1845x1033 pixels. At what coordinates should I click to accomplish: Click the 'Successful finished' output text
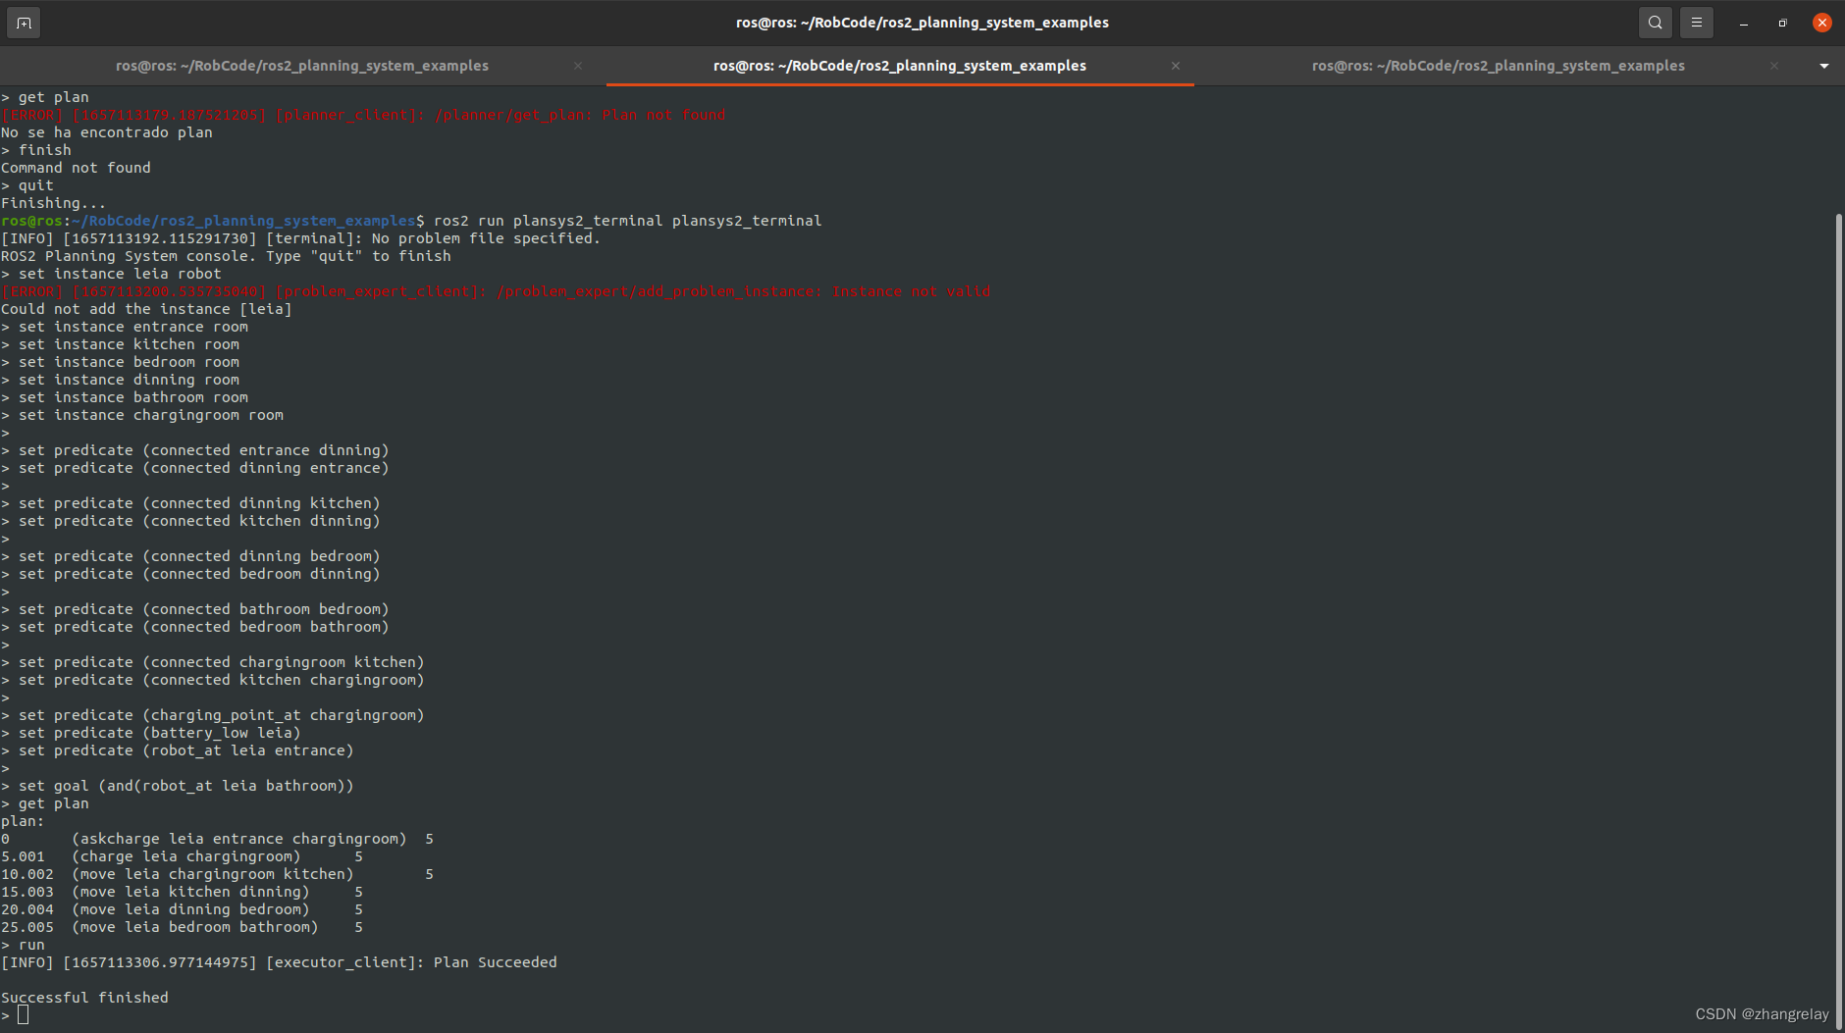(x=84, y=997)
